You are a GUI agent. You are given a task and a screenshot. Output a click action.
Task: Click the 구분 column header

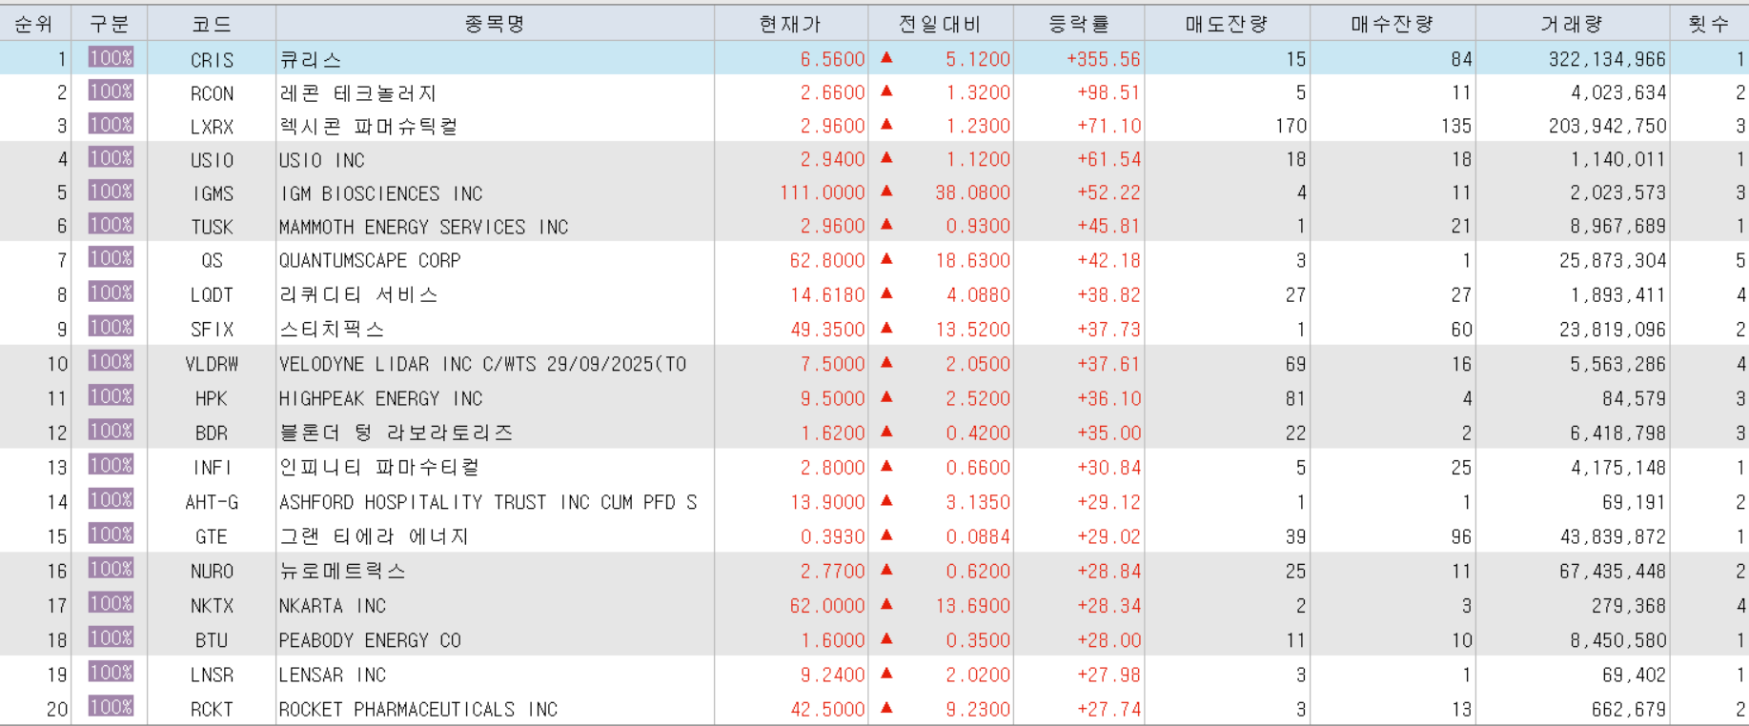(110, 24)
